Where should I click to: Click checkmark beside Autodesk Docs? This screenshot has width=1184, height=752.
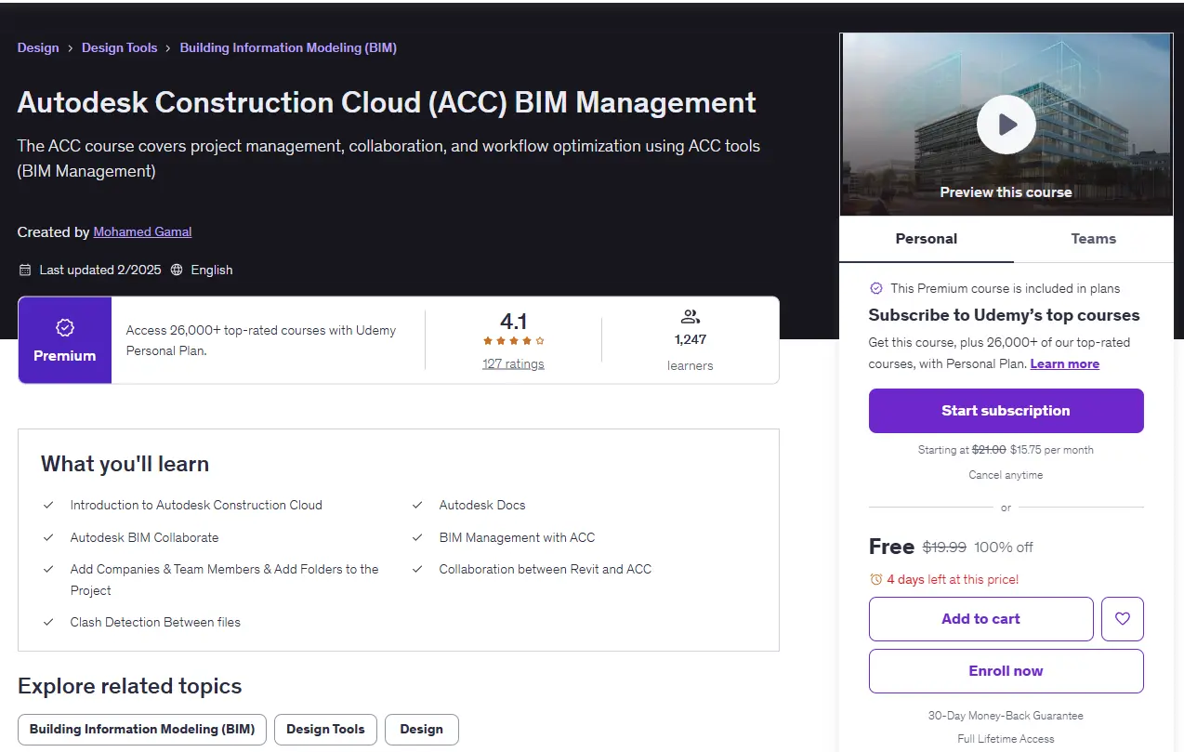point(417,506)
